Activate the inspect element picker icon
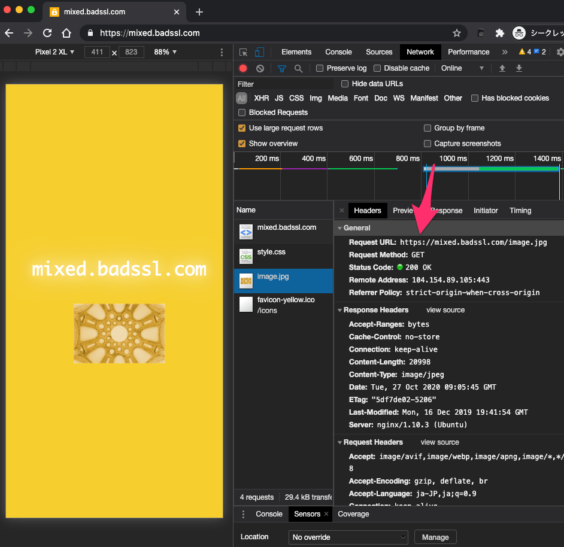 [x=244, y=52]
